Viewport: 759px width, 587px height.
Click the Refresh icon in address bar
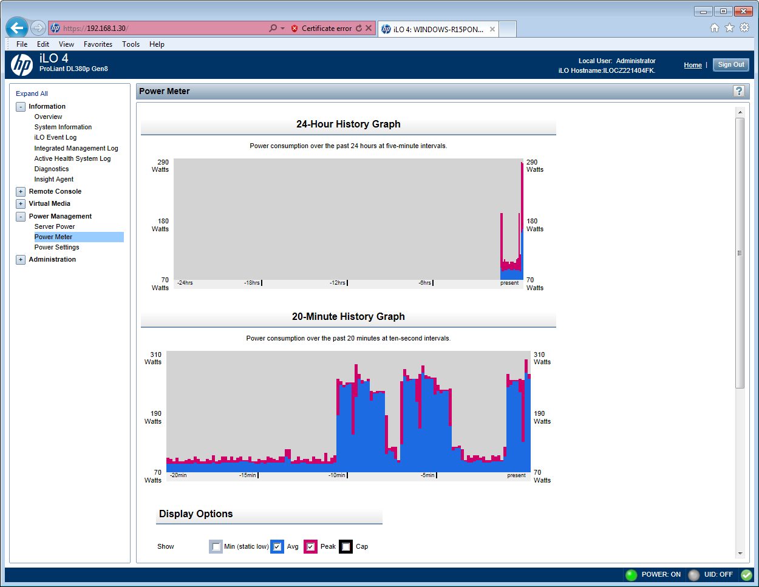(x=359, y=29)
